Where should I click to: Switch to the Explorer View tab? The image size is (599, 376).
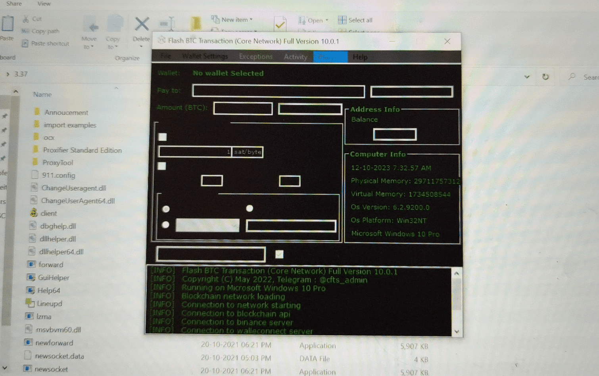44,4
